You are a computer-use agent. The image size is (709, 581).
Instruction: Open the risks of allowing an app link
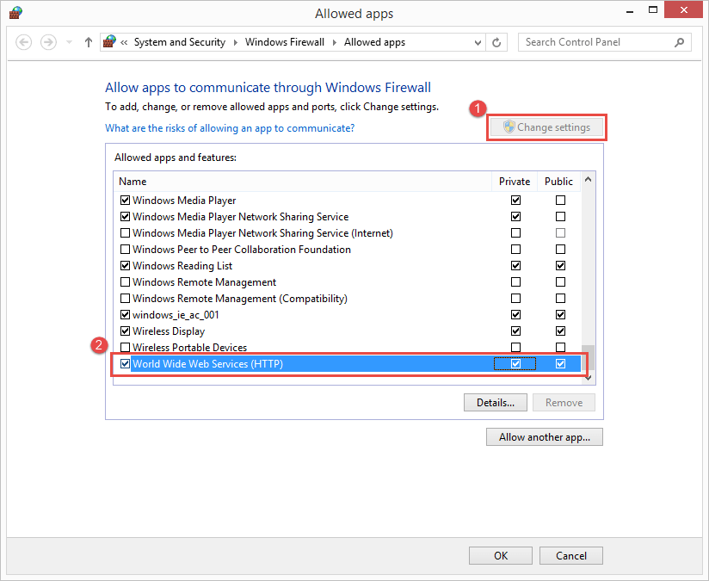pyautogui.click(x=230, y=128)
